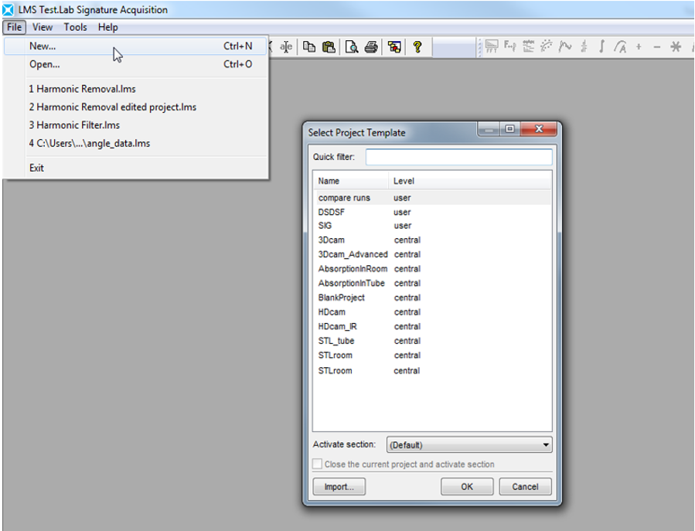The width and height of the screenshot is (695, 531).
Task: Click the Import... button
Action: coord(339,487)
